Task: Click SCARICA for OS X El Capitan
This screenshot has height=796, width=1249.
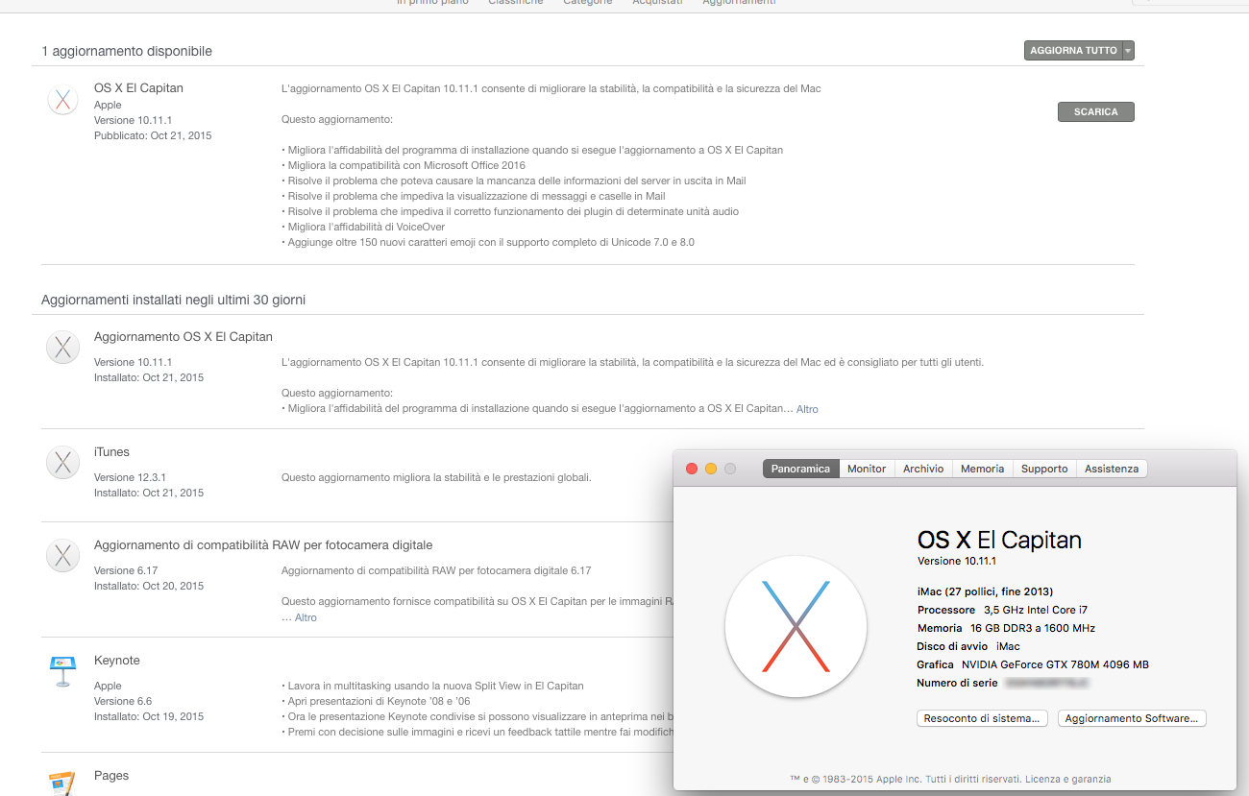Action: pos(1095,112)
